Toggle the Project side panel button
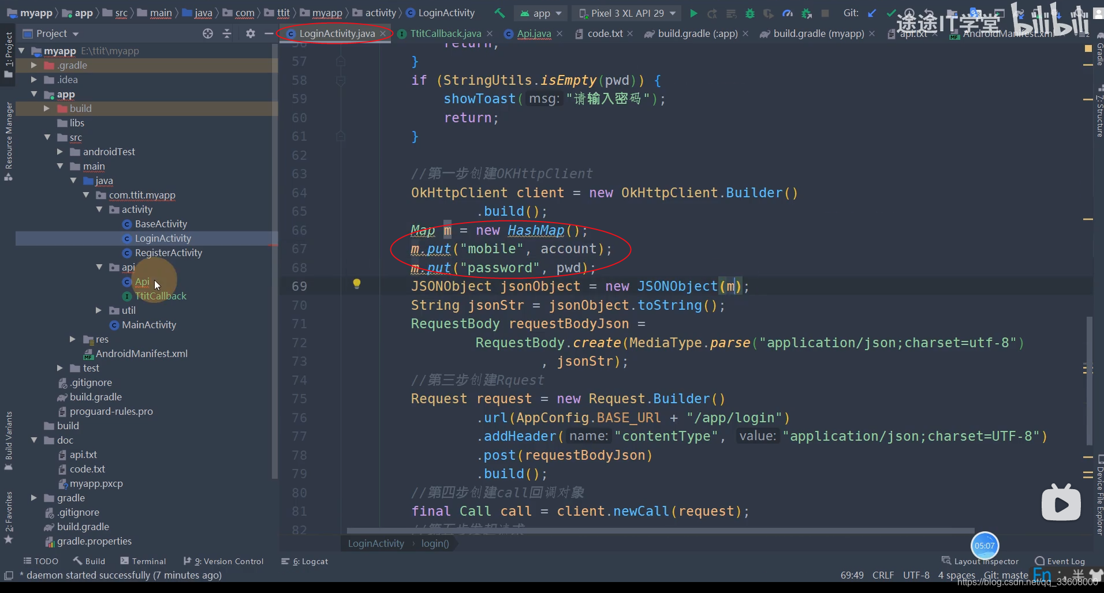This screenshot has height=593, width=1104. coord(8,55)
